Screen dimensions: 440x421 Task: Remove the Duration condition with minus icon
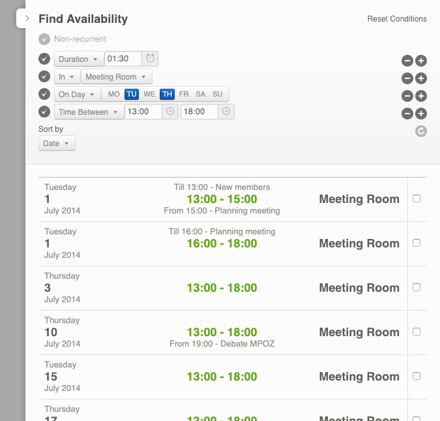407,61
